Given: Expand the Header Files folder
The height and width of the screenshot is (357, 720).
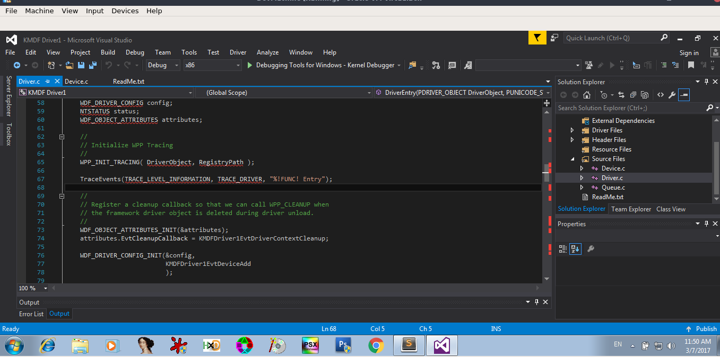Looking at the screenshot, I should [x=572, y=140].
